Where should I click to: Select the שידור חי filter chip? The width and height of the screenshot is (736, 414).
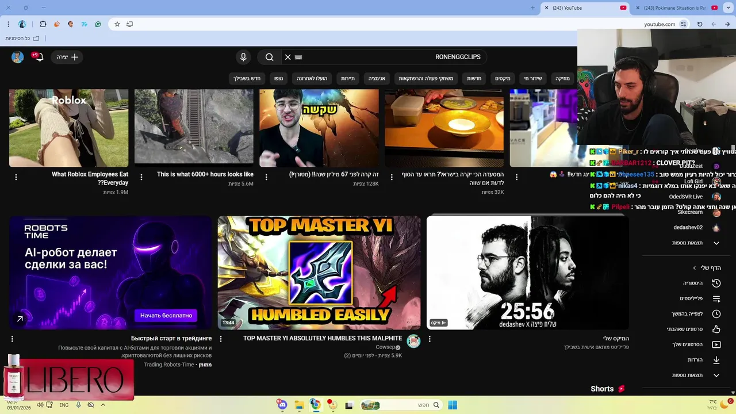click(532, 78)
